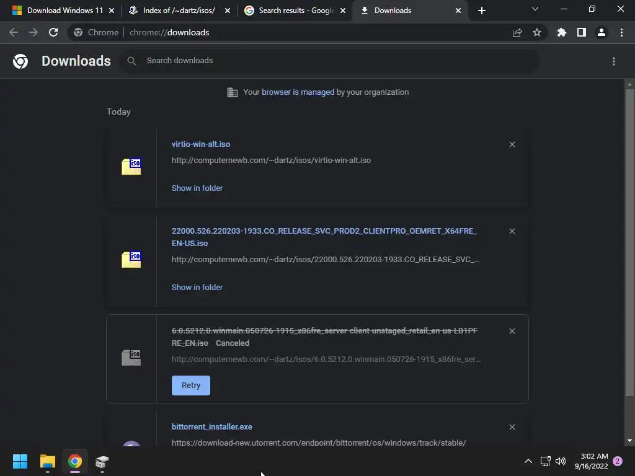Screen dimensions: 635x476
Task: Click the virtio-win-alt.iso source URL
Action: click(x=271, y=161)
